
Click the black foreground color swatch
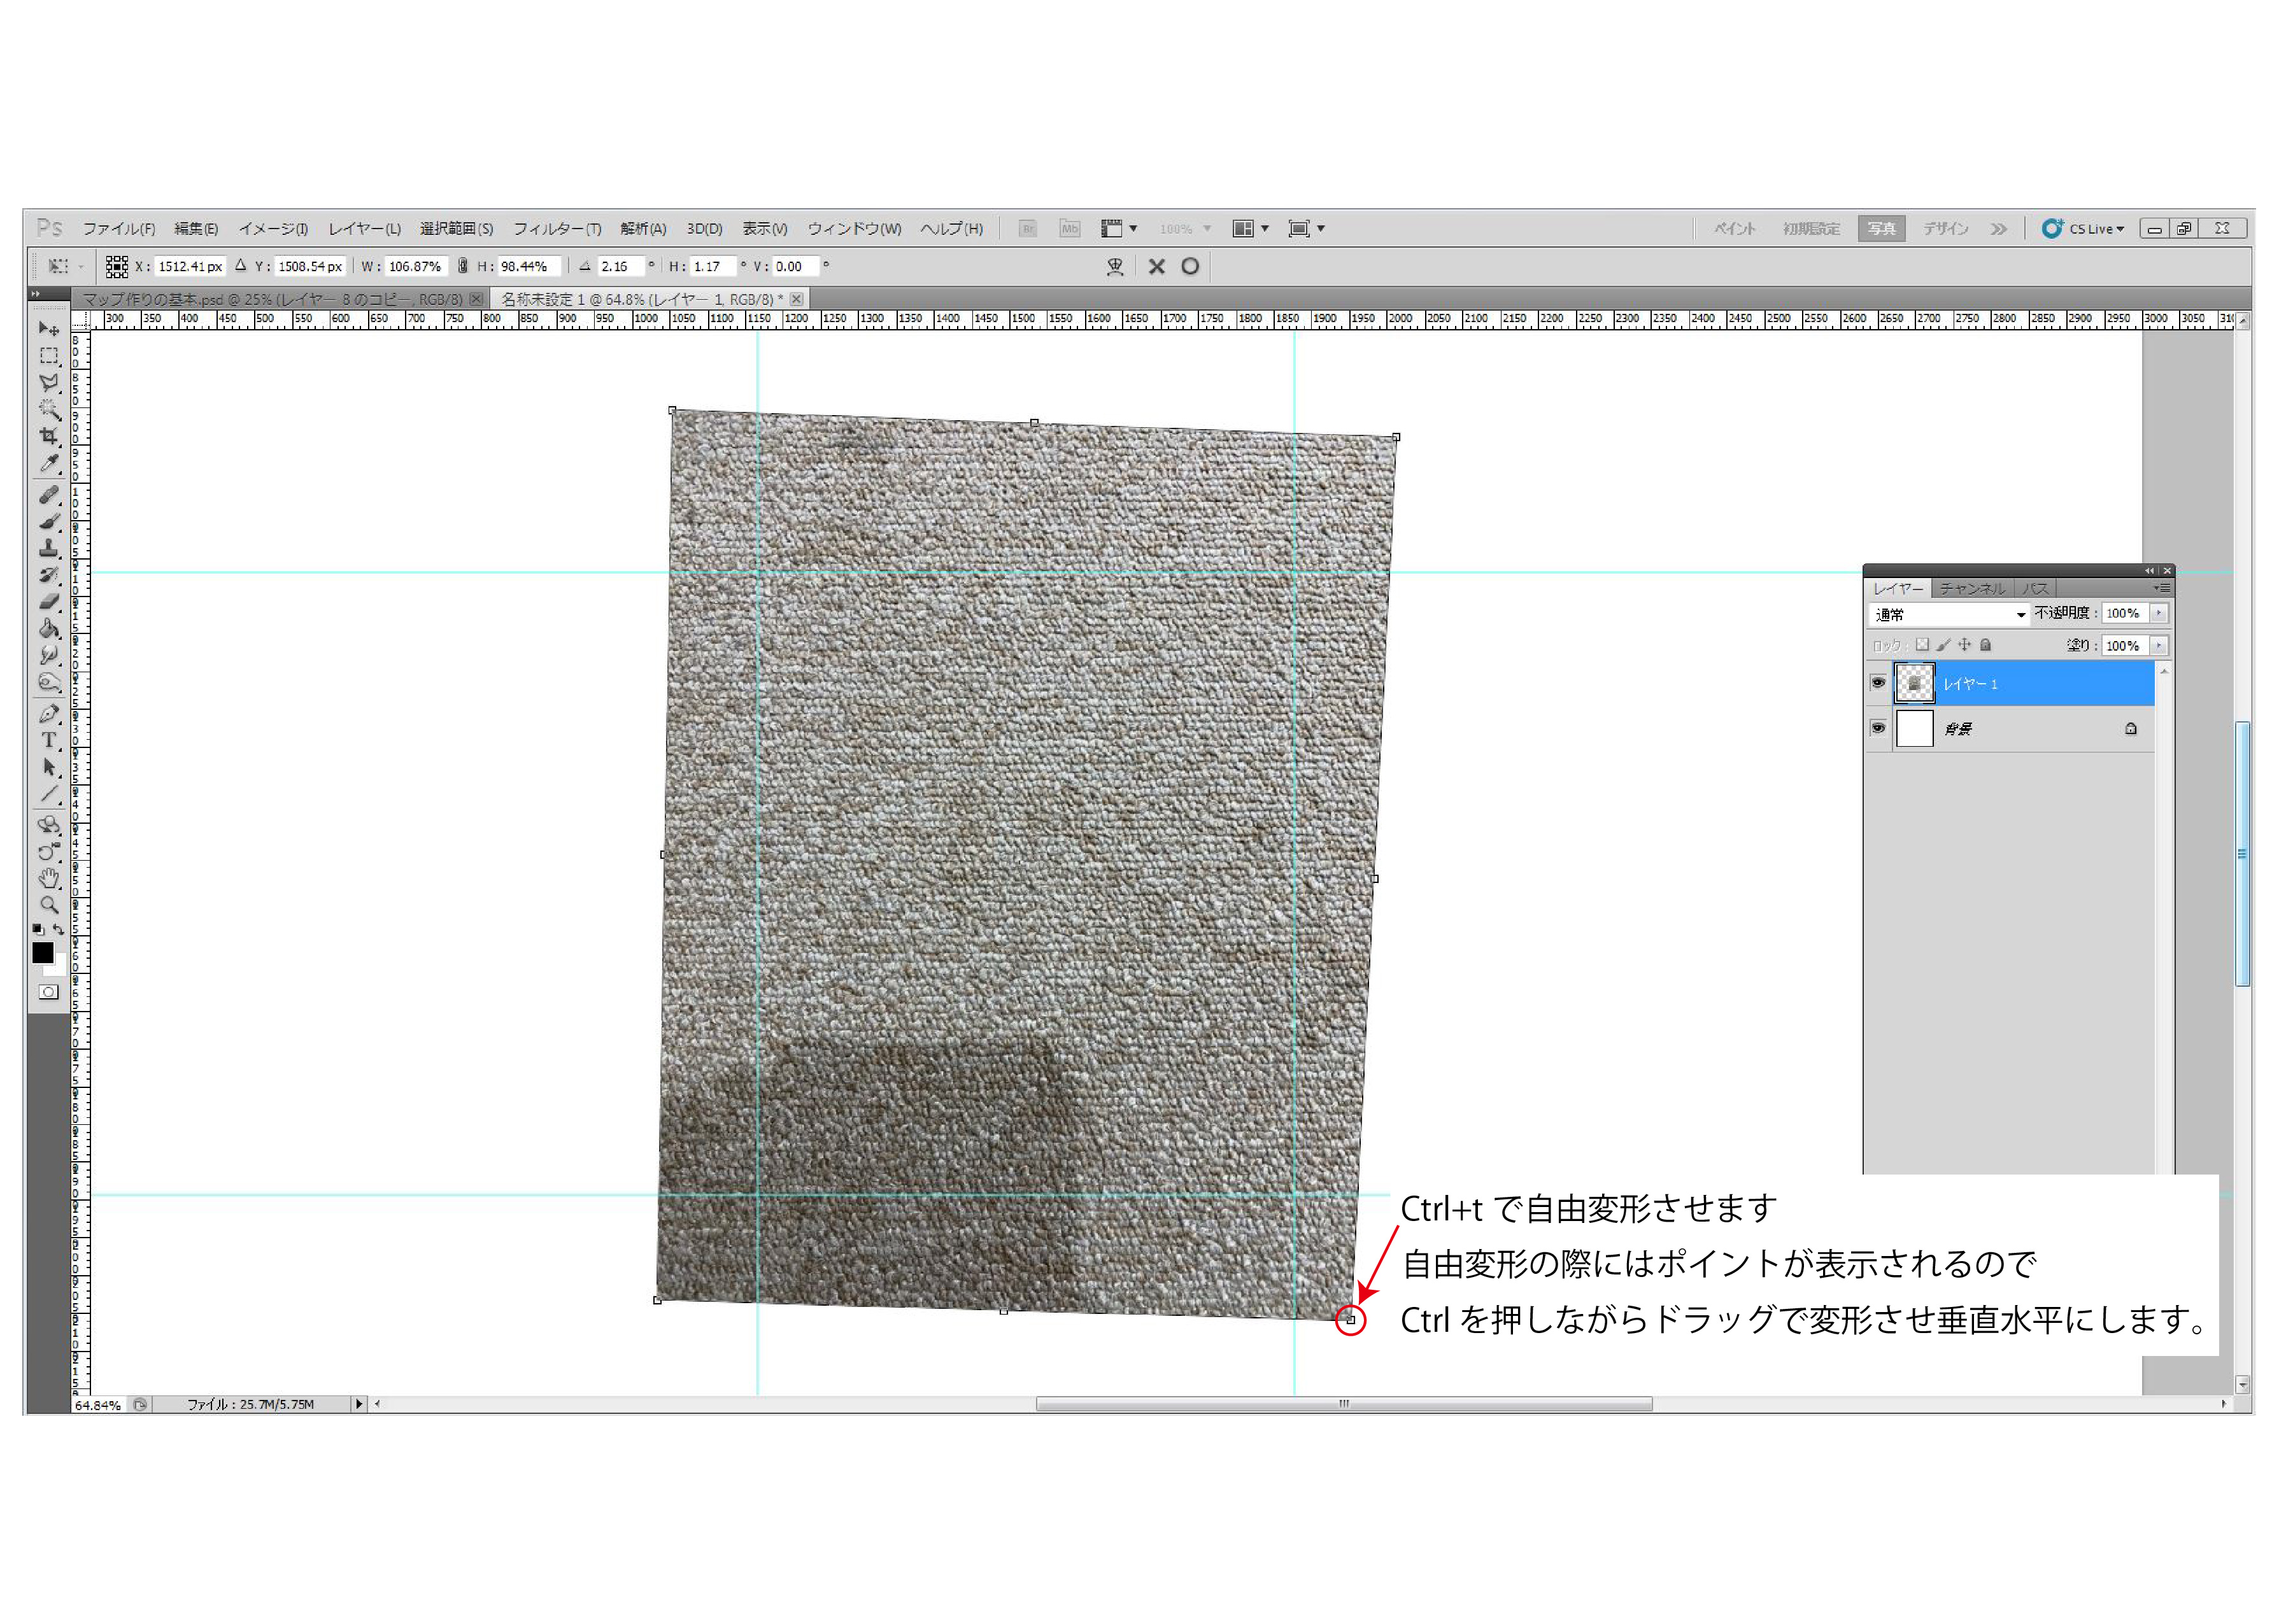tap(42, 953)
